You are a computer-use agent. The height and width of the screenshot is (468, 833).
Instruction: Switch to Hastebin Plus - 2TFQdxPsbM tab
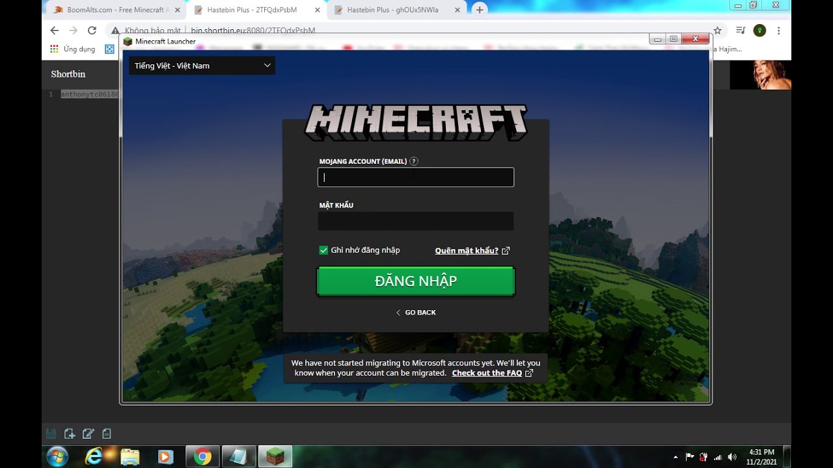point(252,10)
